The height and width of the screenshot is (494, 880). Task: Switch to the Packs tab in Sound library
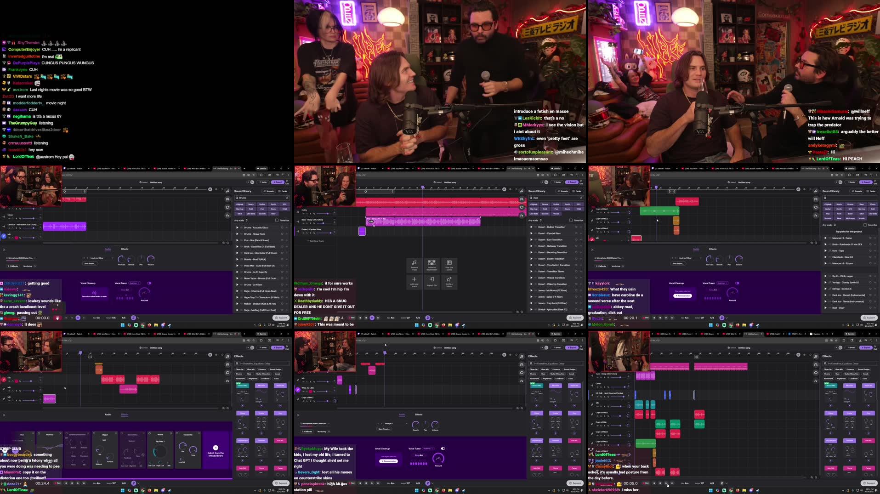point(284,191)
